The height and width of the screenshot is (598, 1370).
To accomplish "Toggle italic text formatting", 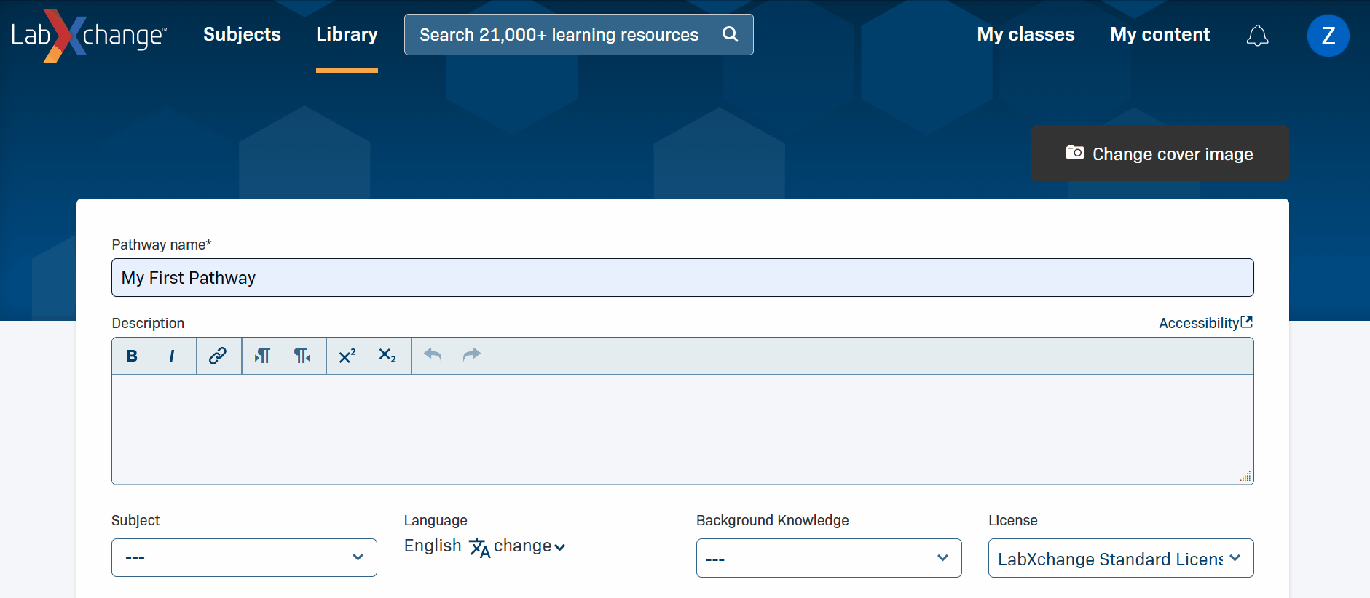I will pos(172,356).
